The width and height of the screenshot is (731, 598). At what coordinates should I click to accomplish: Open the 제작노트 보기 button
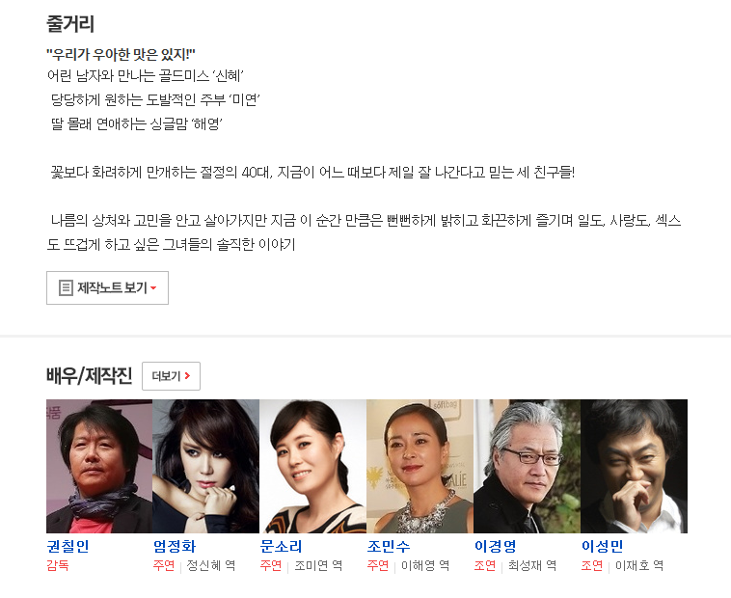point(107,288)
